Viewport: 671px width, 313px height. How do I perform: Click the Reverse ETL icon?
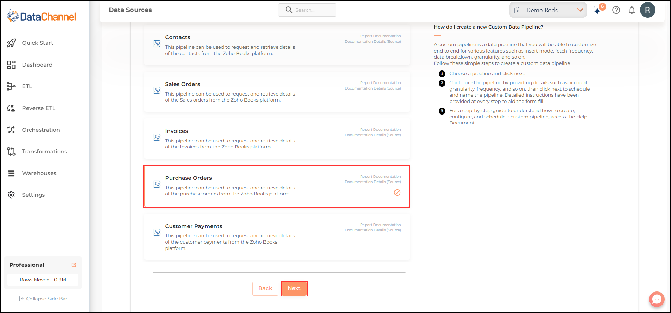click(11, 108)
